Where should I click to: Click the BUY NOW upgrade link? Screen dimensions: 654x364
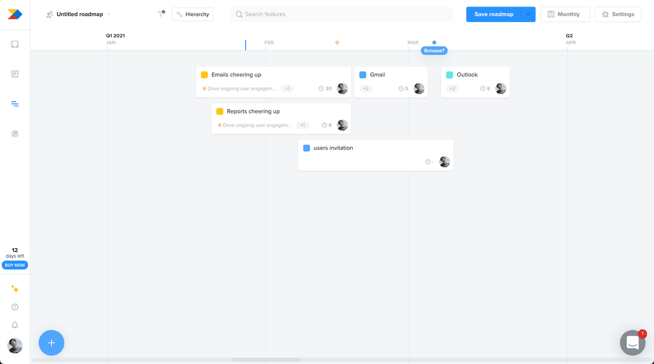14,265
